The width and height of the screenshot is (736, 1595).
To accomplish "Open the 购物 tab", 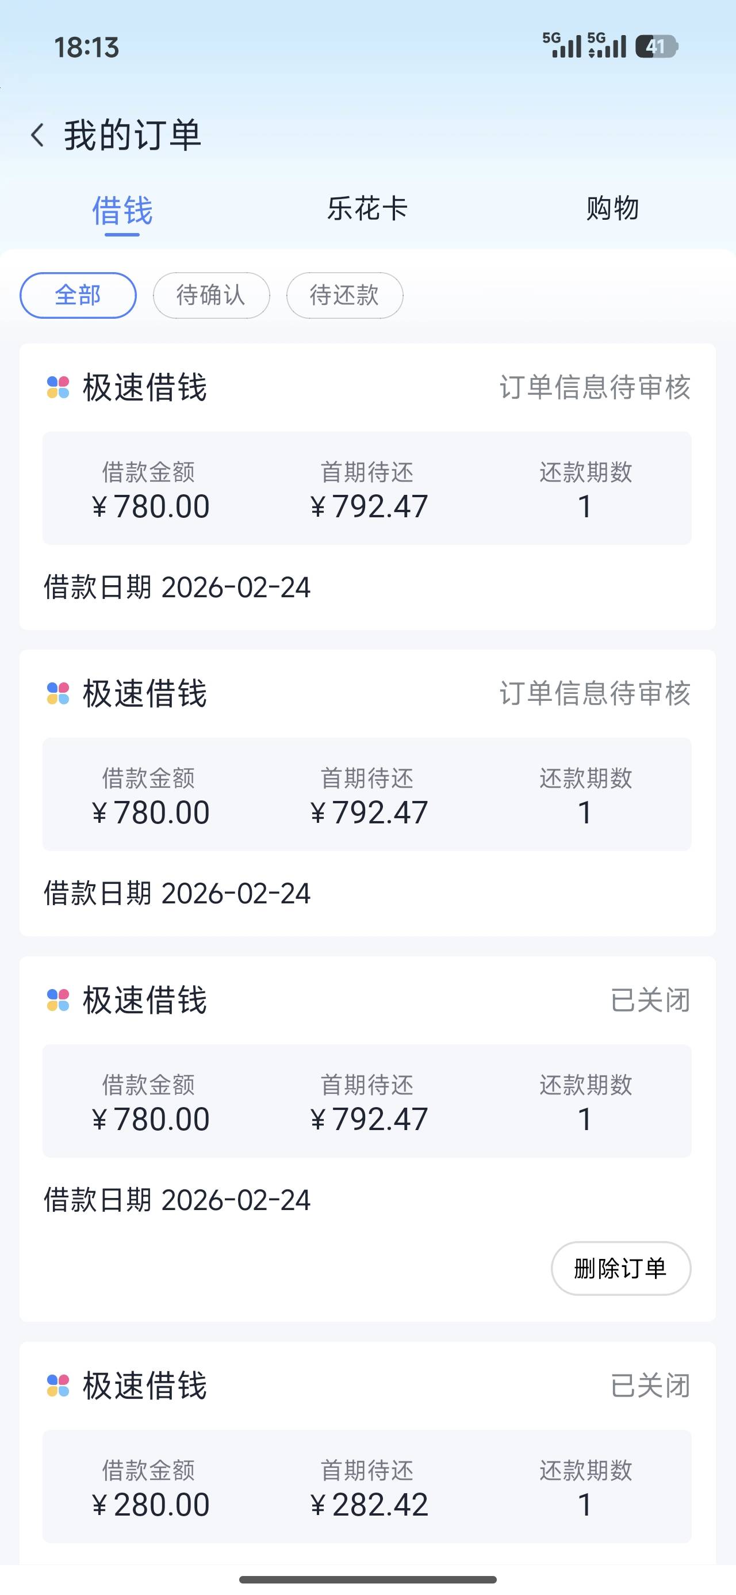I will (612, 209).
